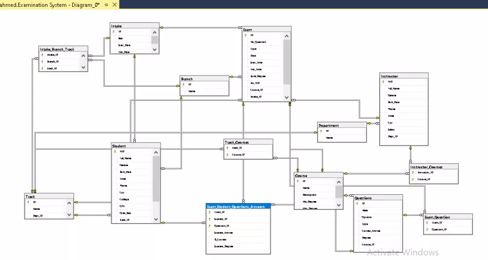Click the Track table scroll-up arrow

coord(69,203)
